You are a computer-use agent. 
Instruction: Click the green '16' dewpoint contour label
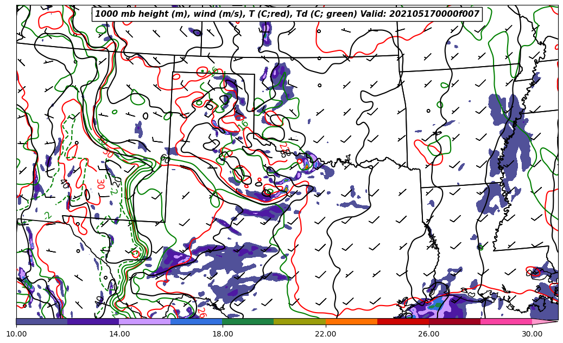click(x=243, y=125)
